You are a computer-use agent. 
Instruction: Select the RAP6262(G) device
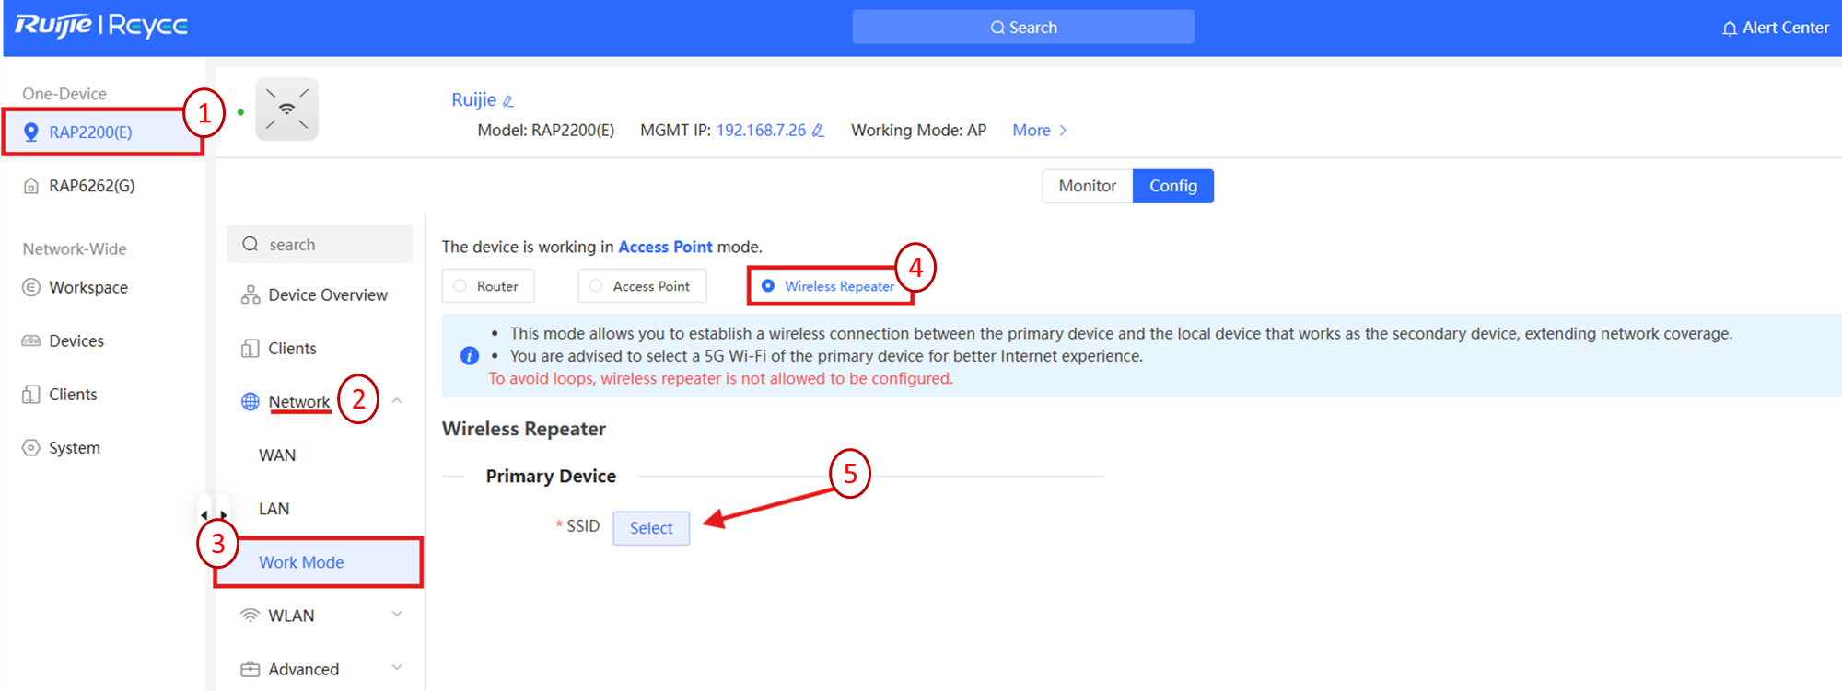[x=91, y=186]
